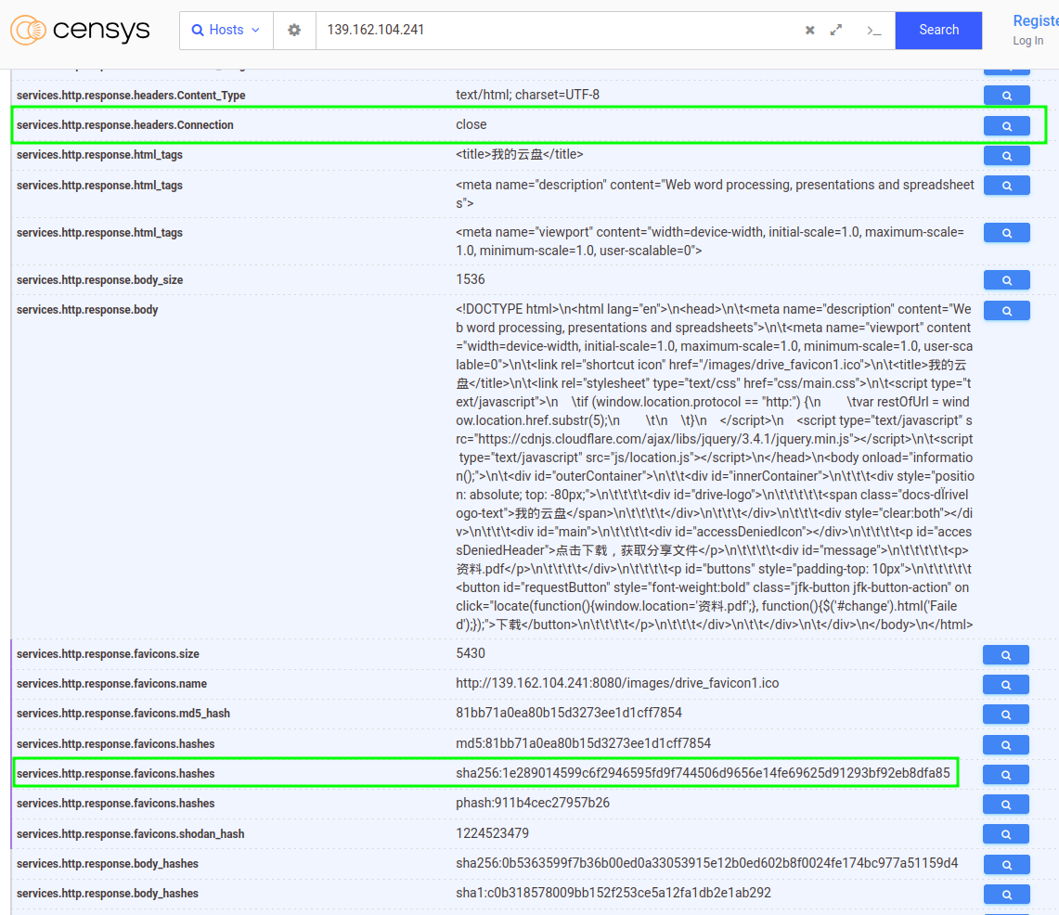The height and width of the screenshot is (915, 1059).
Task: Click the blue Search button
Action: [x=938, y=30]
